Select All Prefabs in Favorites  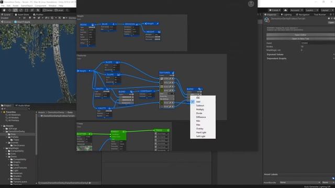click(x=14, y=121)
